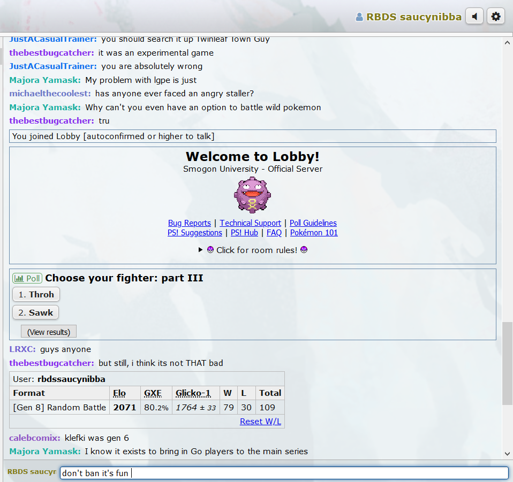
Task: Open the Bug Reports link
Action: 189,223
